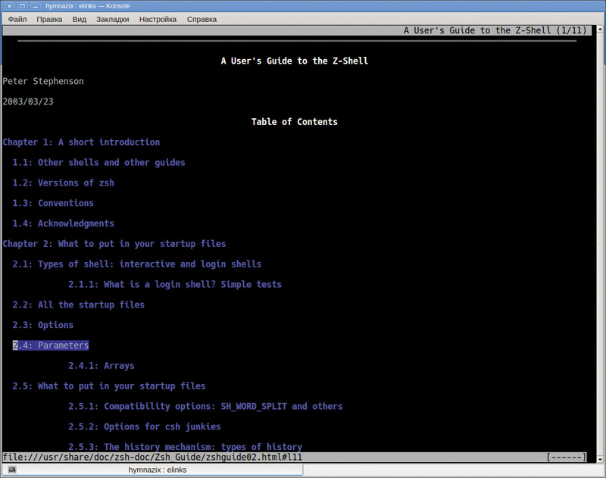Image resolution: width=606 pixels, height=478 pixels.
Task: Click the [------] status indicator
Action: [566, 458]
